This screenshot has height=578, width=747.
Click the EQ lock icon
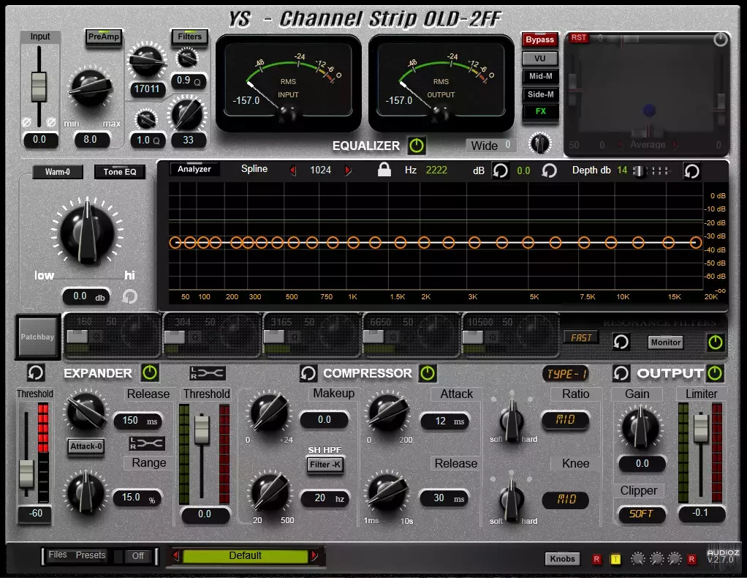click(x=384, y=170)
